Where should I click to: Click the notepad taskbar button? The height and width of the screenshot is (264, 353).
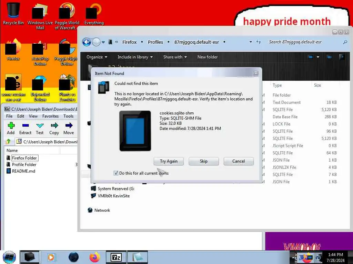point(138,257)
